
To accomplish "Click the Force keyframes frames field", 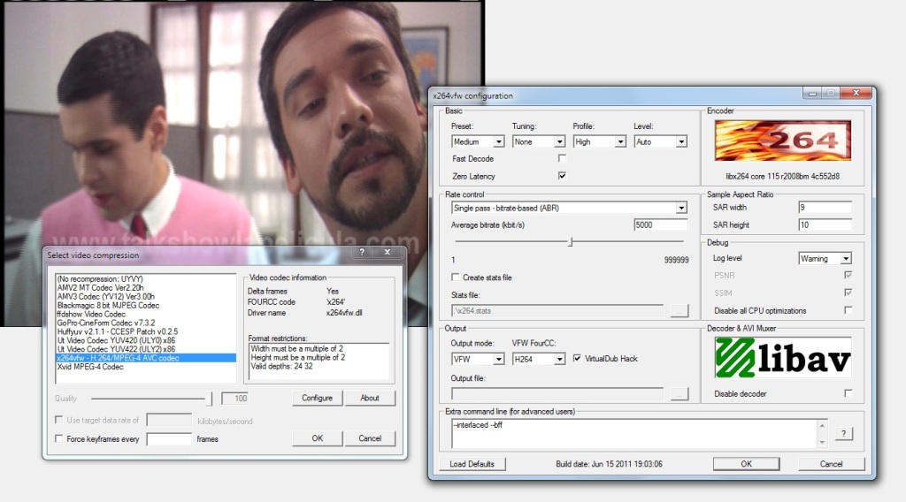I will coord(169,439).
